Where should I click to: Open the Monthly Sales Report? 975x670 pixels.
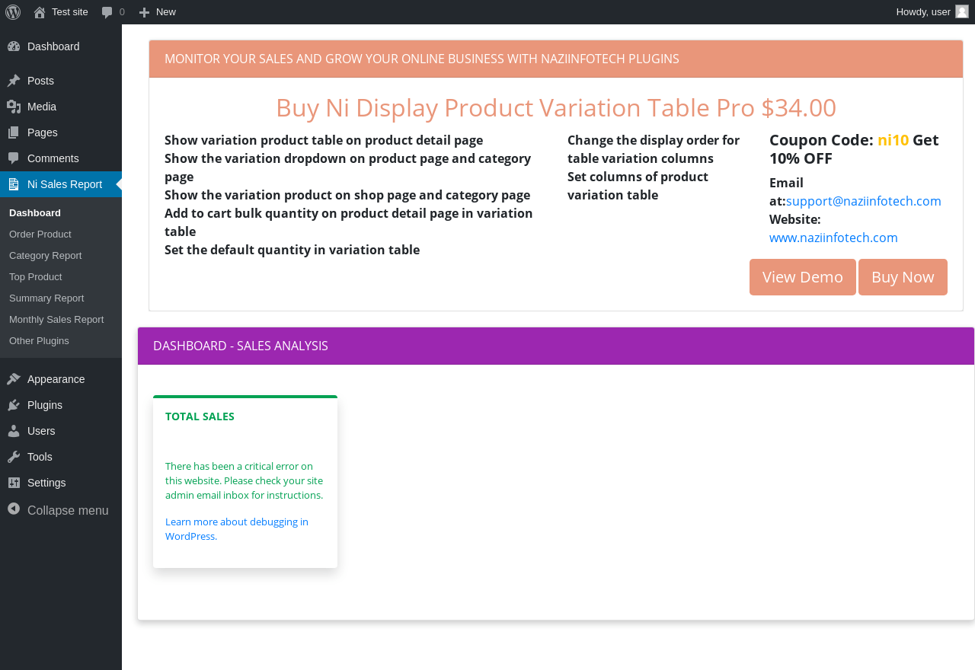pyautogui.click(x=61, y=319)
